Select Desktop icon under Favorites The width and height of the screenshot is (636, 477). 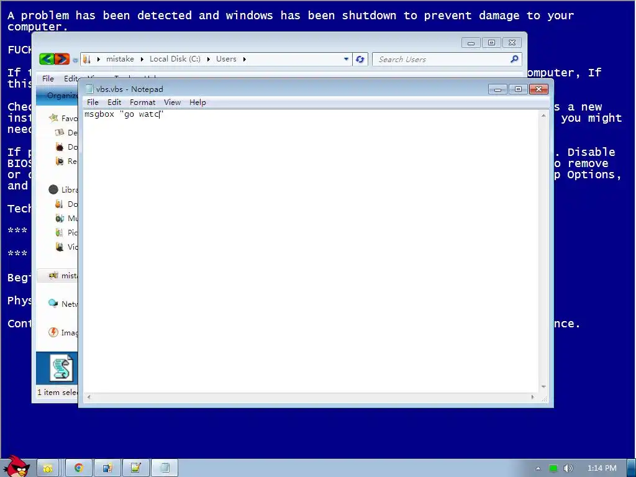pyautogui.click(x=60, y=132)
